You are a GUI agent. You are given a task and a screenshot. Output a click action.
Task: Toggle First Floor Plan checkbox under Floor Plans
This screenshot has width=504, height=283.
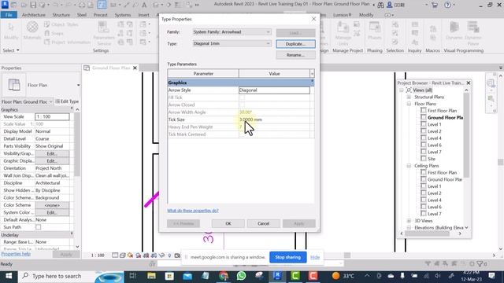424,110
